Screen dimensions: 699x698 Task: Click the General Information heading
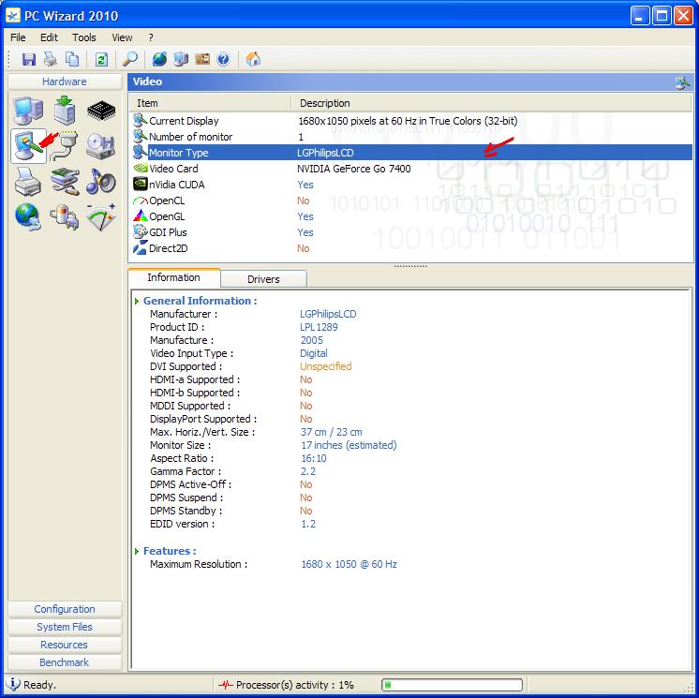click(201, 301)
